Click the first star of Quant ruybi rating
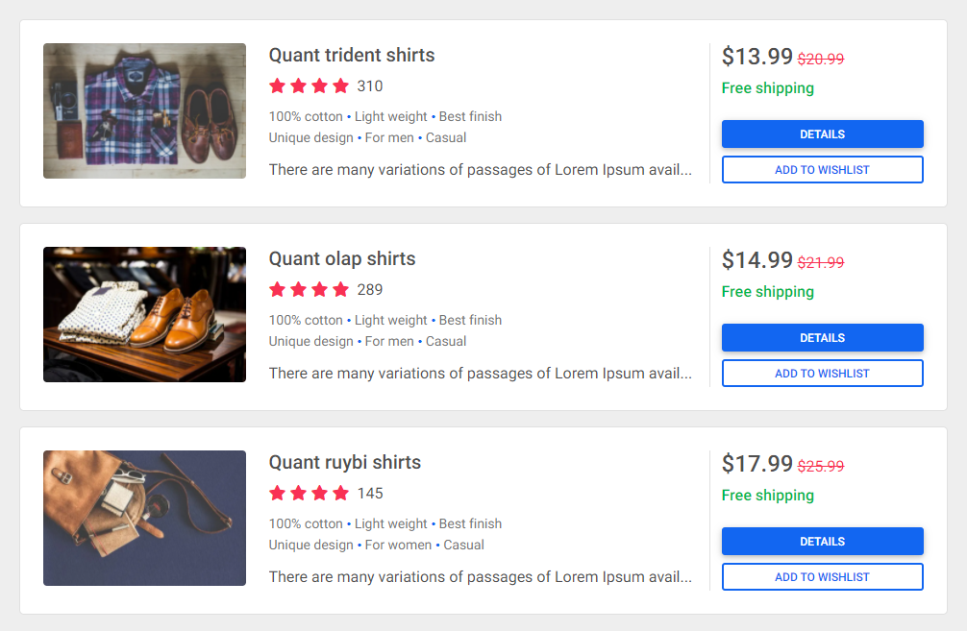The width and height of the screenshot is (967, 631). [x=276, y=493]
